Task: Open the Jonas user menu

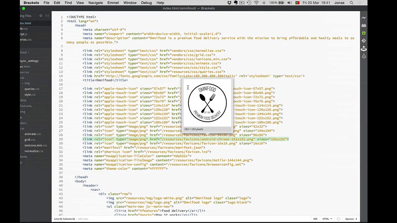Action: click(339, 3)
